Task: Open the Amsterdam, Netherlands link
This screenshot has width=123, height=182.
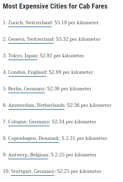Action: tap(36, 105)
